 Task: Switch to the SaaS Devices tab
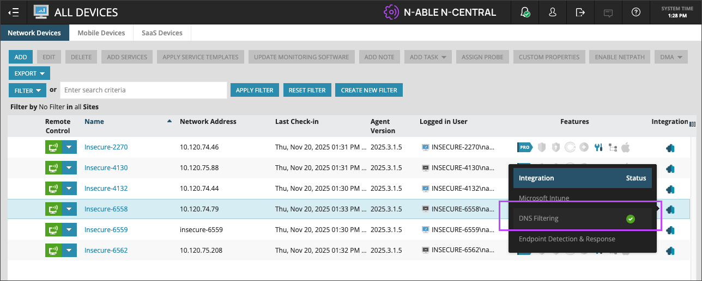click(162, 33)
